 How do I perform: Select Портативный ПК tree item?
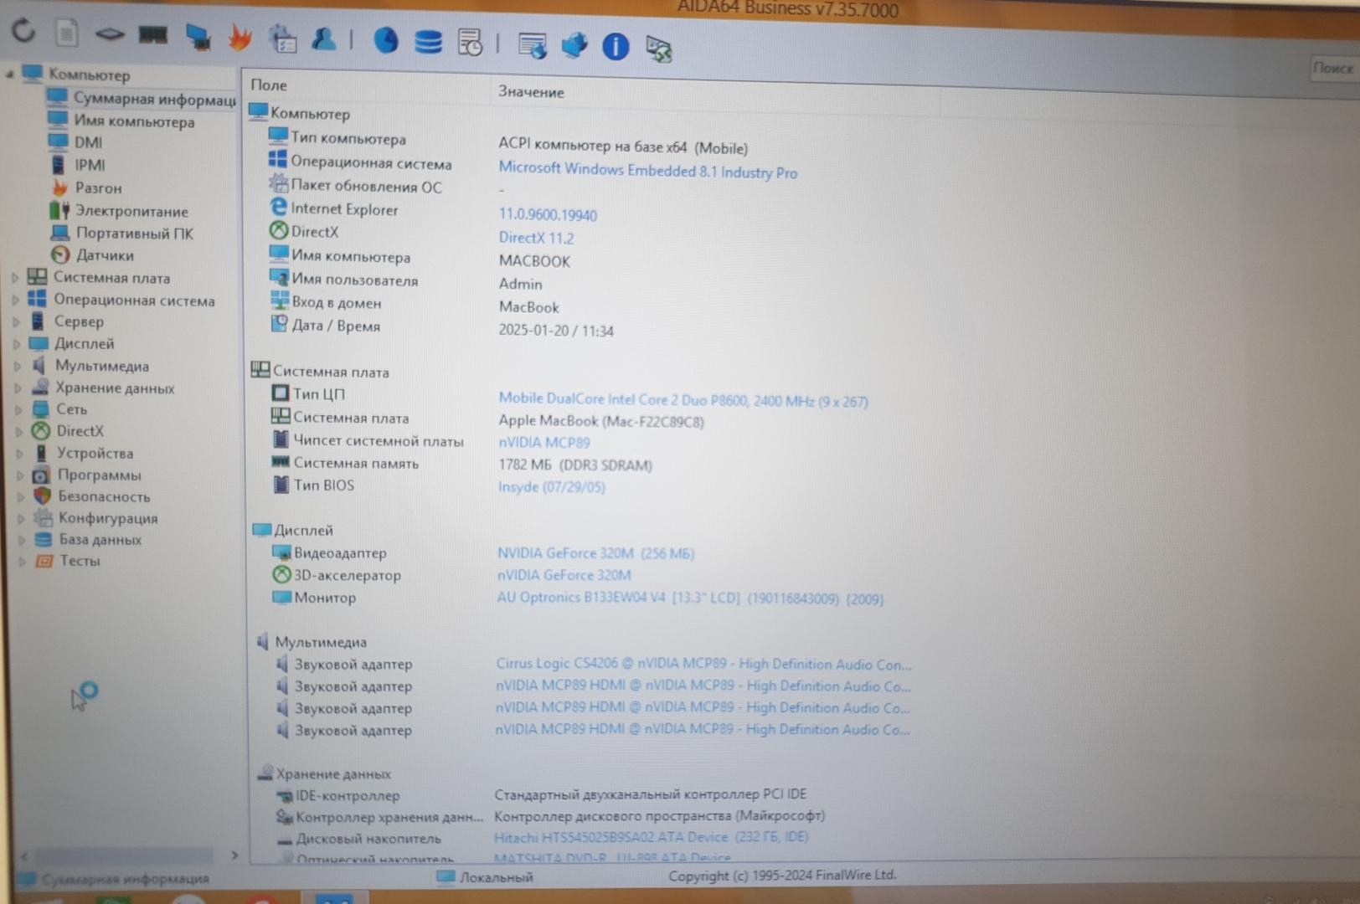click(122, 233)
